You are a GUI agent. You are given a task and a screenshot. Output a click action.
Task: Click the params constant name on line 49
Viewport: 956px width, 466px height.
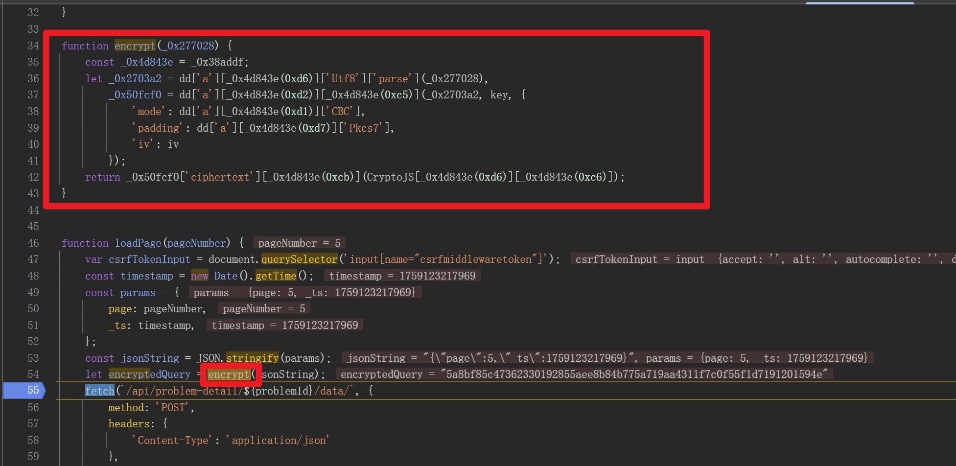pos(138,292)
